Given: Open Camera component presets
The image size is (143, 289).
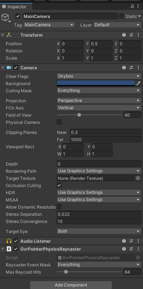Looking at the screenshot, I should [131, 67].
